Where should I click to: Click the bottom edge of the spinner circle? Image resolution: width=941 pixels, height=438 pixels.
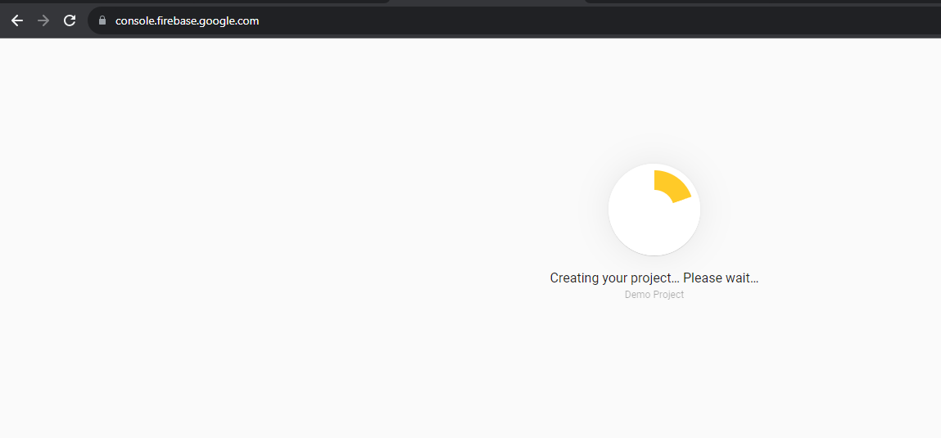tap(654, 252)
